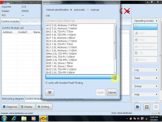The image size is (162, 122).
Task: Click the greyed-out stop circle button
Action: click(x=156, y=107)
